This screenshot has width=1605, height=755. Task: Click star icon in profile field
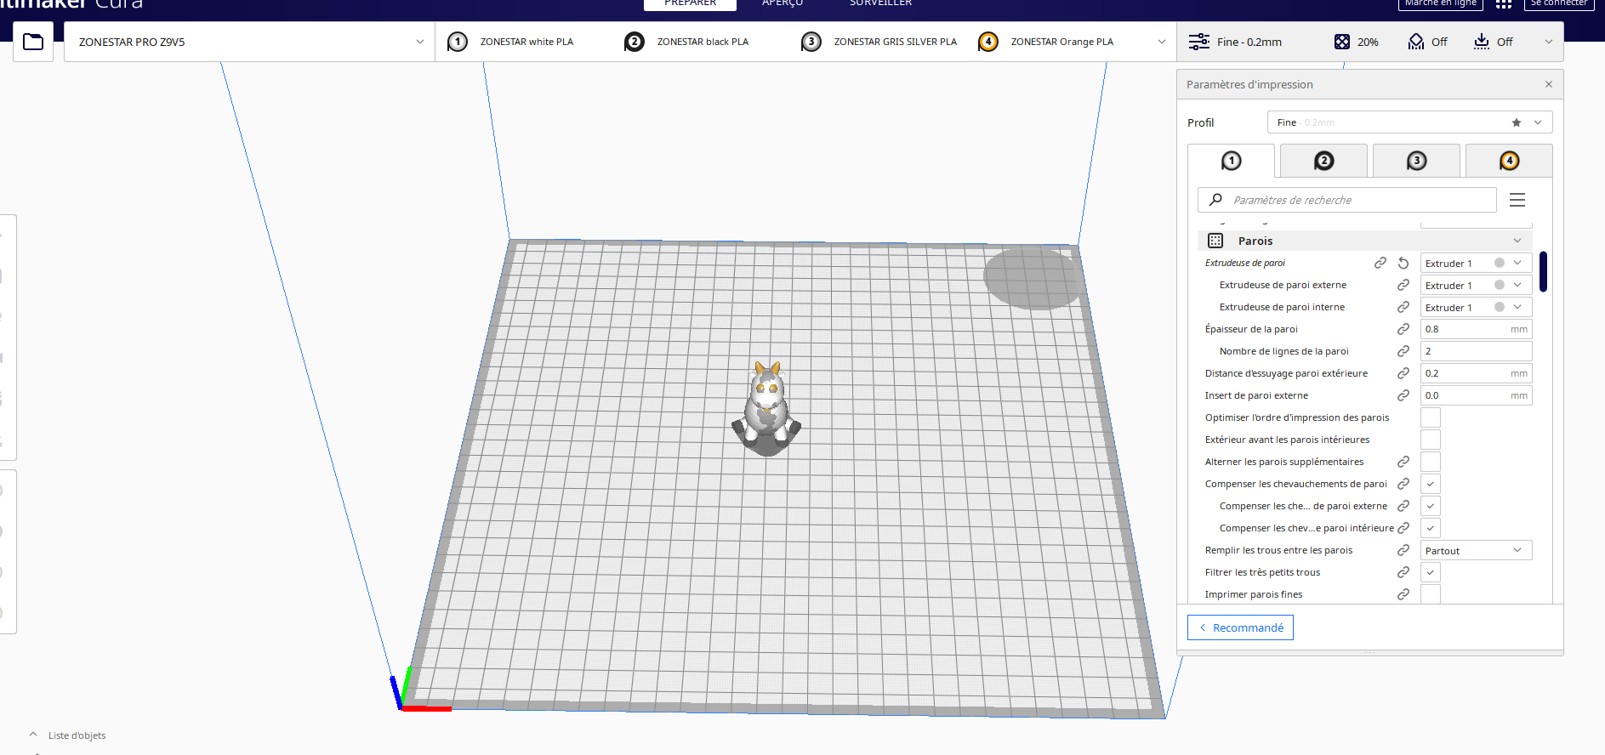click(1517, 122)
